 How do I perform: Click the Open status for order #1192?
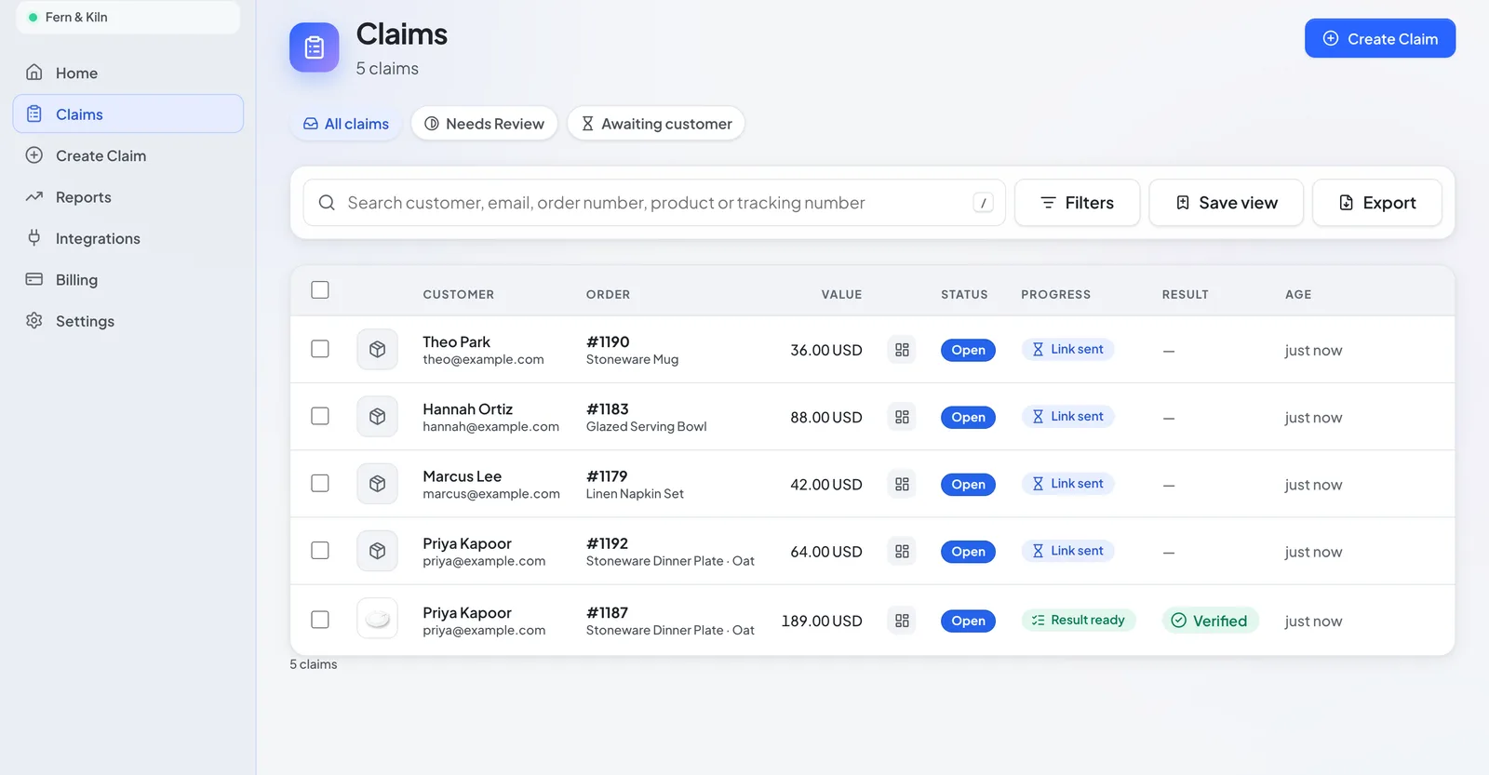pos(968,551)
